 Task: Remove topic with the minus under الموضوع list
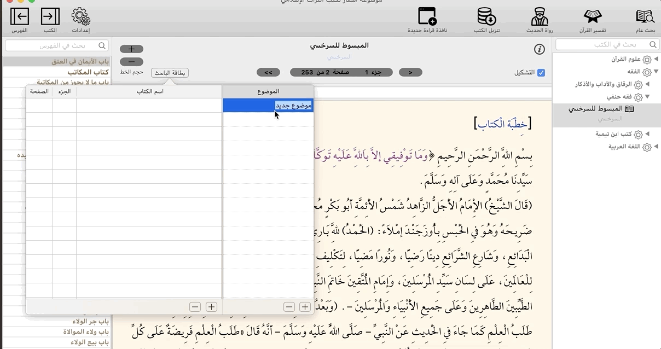pyautogui.click(x=290, y=307)
